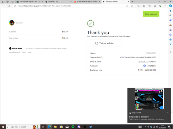173x129 pixels.
Task: Open File Explorer from taskbar
Action: [x=55, y=127]
